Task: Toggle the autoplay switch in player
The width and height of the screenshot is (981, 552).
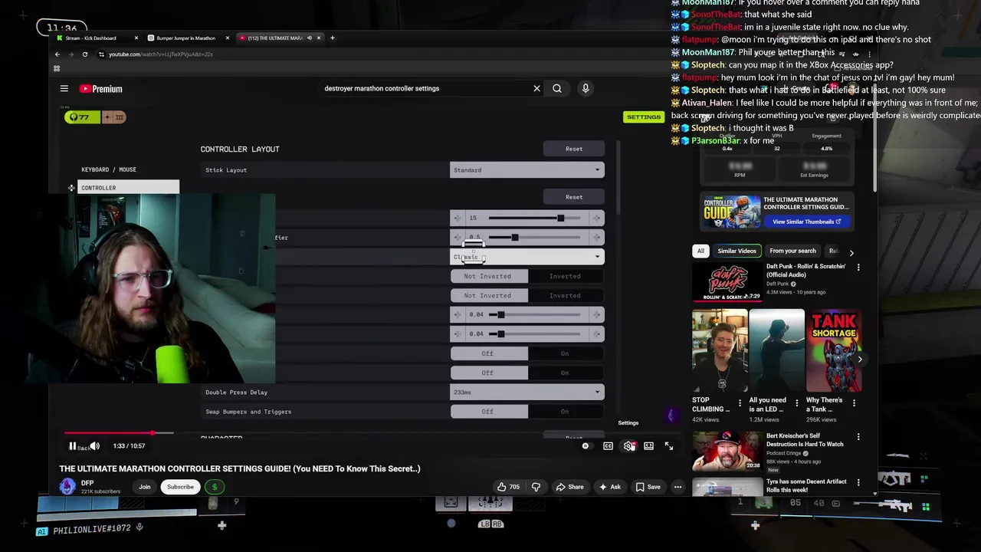Action: (x=586, y=446)
